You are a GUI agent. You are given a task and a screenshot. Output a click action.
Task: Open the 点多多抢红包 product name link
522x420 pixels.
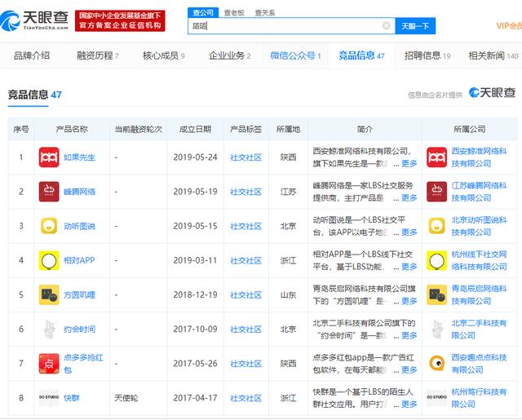pos(83,364)
